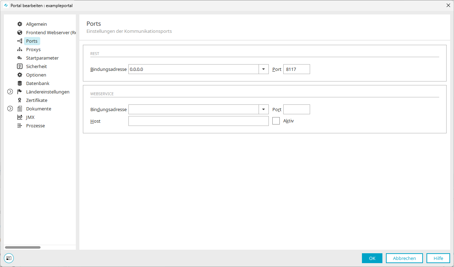Expand the Dokumente tree node

tap(10, 109)
